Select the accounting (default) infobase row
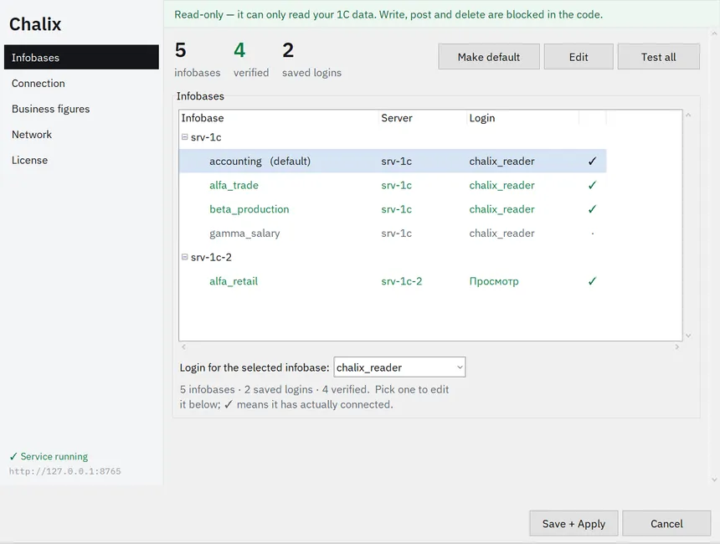 tap(393, 162)
